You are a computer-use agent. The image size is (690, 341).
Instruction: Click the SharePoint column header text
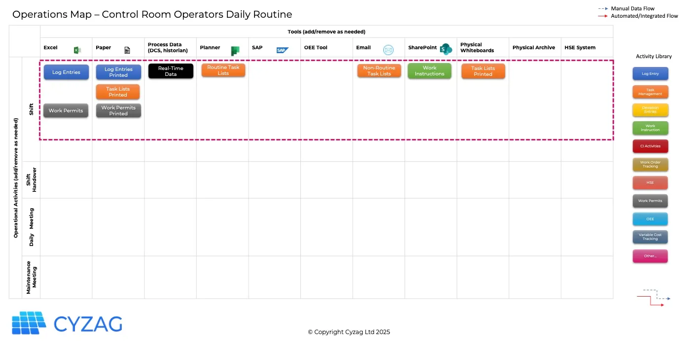click(x=423, y=48)
